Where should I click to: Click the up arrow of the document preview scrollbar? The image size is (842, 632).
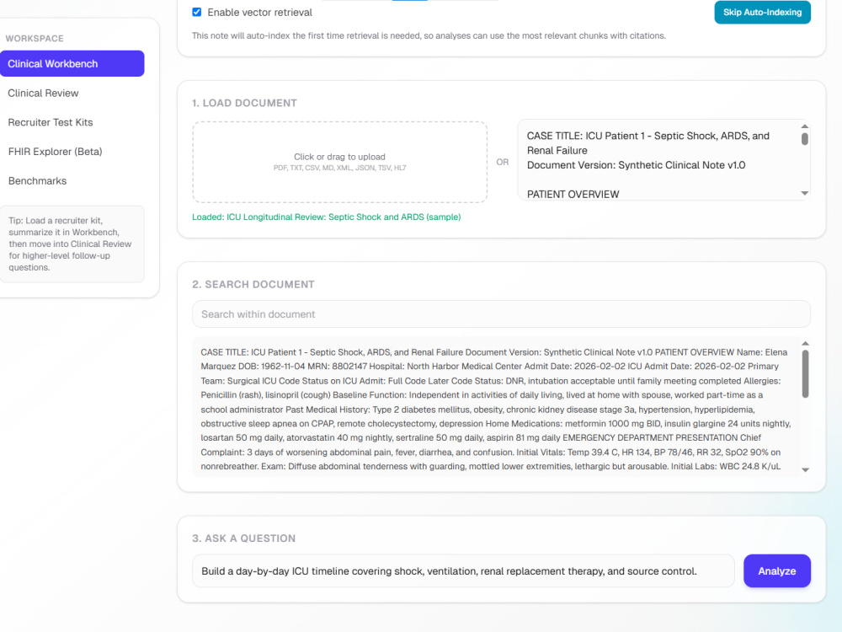pyautogui.click(x=805, y=344)
